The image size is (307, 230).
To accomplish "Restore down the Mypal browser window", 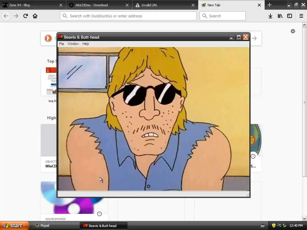I will click(x=296, y=5).
